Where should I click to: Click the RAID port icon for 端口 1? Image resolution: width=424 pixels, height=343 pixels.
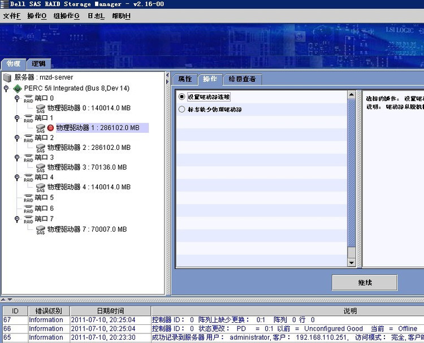tap(28, 119)
